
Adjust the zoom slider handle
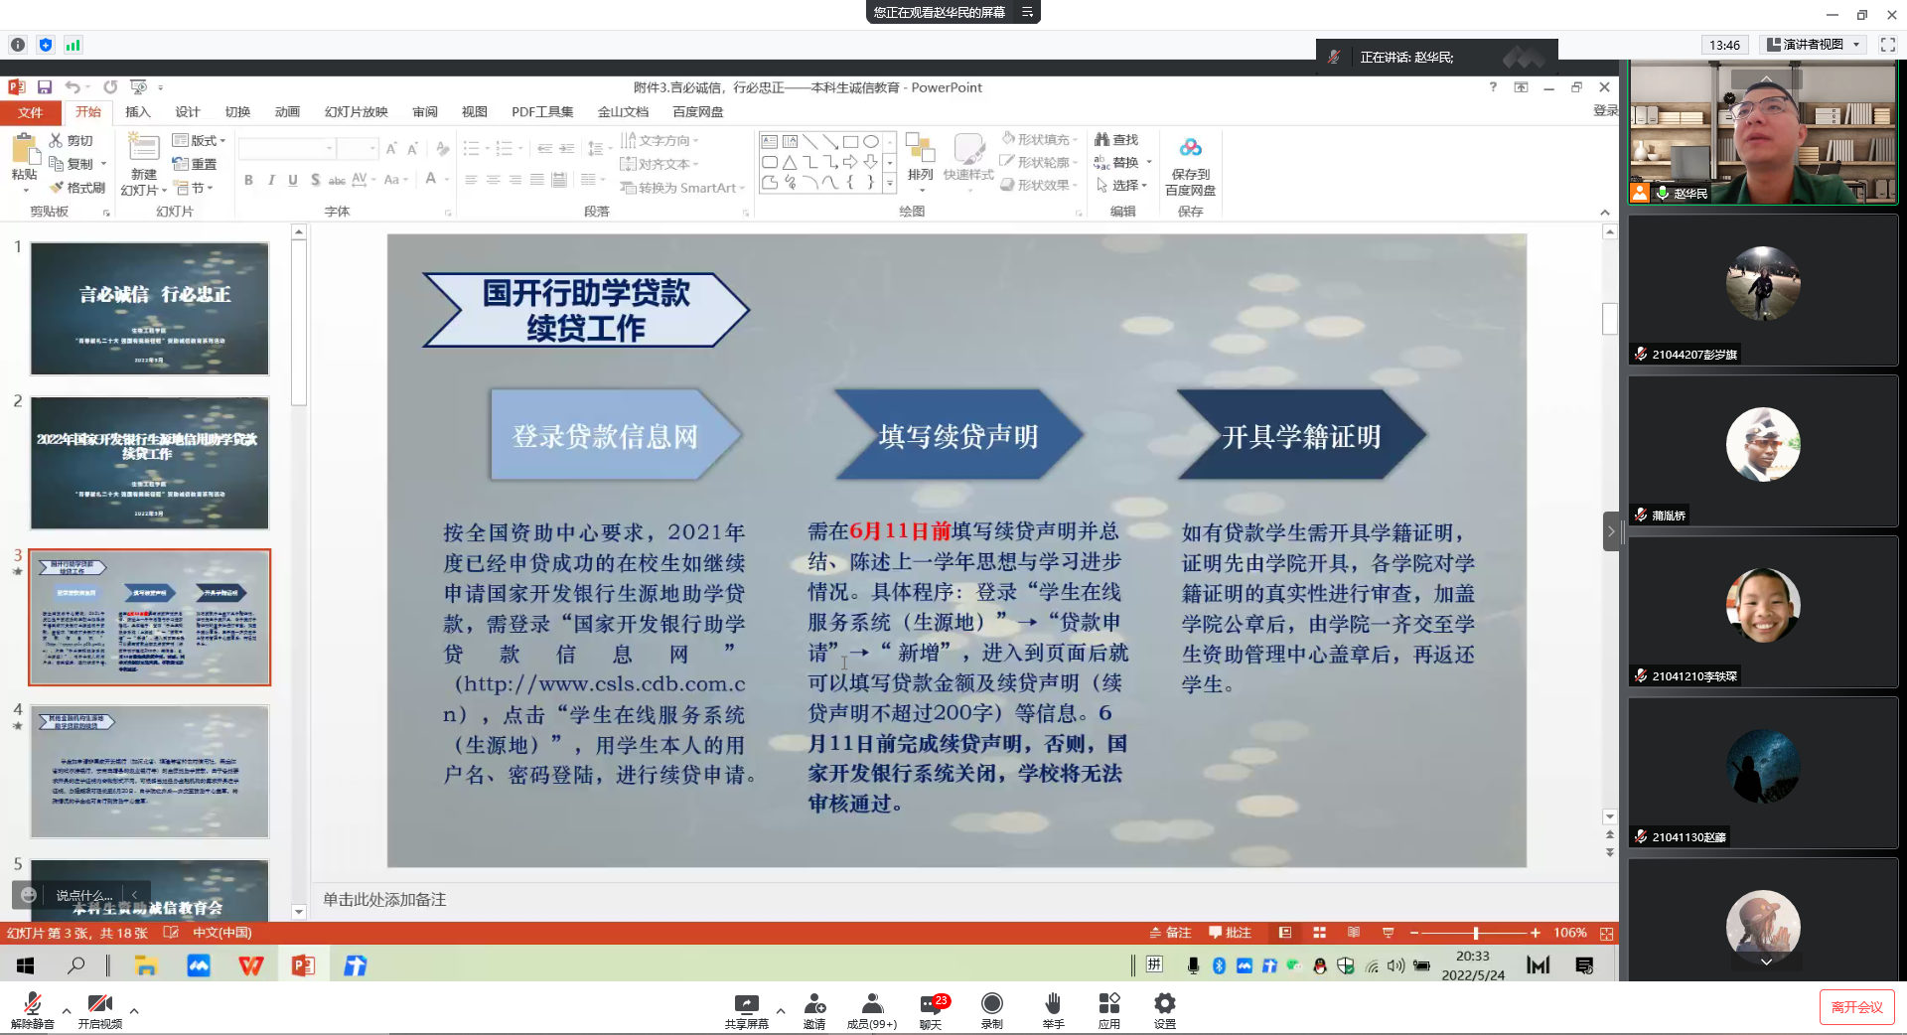1476,933
